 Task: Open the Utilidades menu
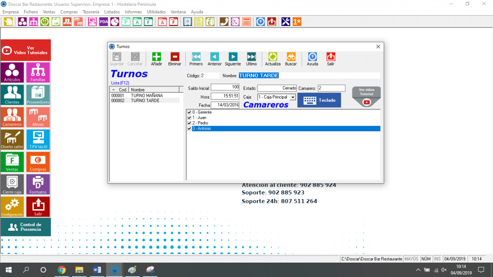click(156, 12)
